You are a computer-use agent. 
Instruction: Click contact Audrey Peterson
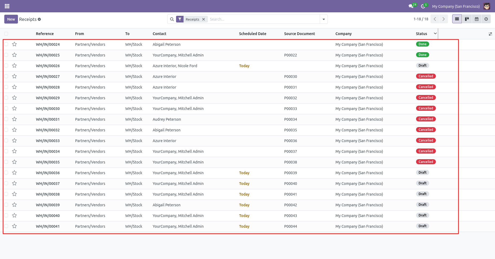point(167,119)
